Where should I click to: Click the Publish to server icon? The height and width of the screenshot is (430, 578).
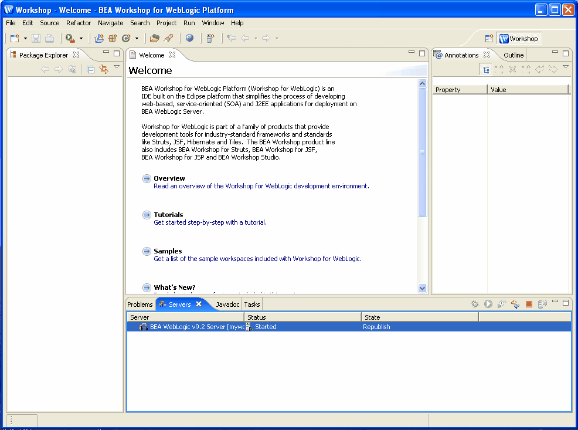515,304
